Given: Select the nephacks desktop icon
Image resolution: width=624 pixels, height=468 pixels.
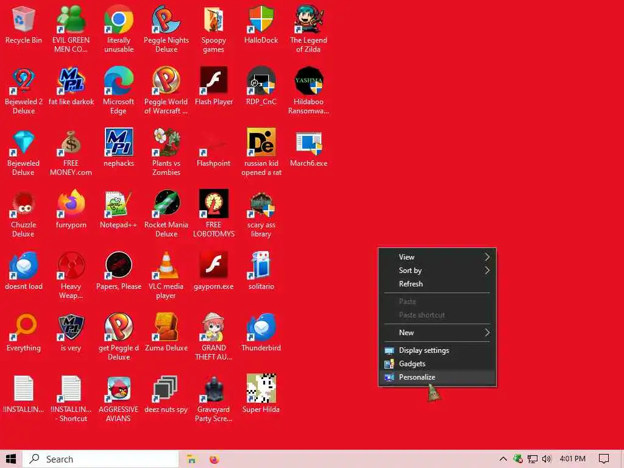Looking at the screenshot, I should (119, 142).
